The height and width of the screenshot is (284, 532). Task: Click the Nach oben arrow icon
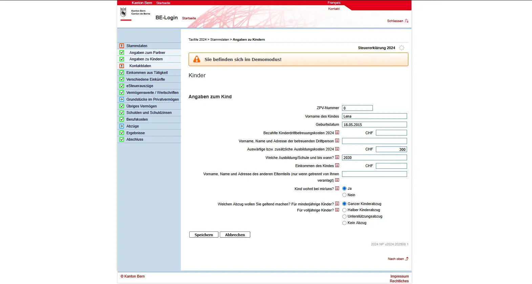pyautogui.click(x=407, y=259)
